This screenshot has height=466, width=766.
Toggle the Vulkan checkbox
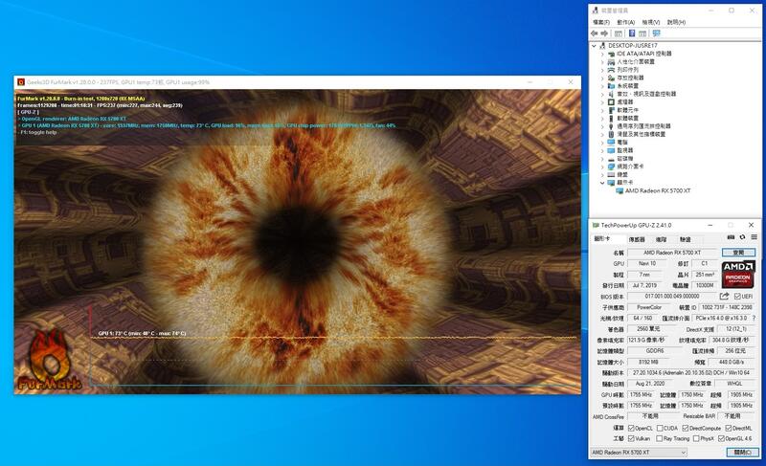point(631,438)
